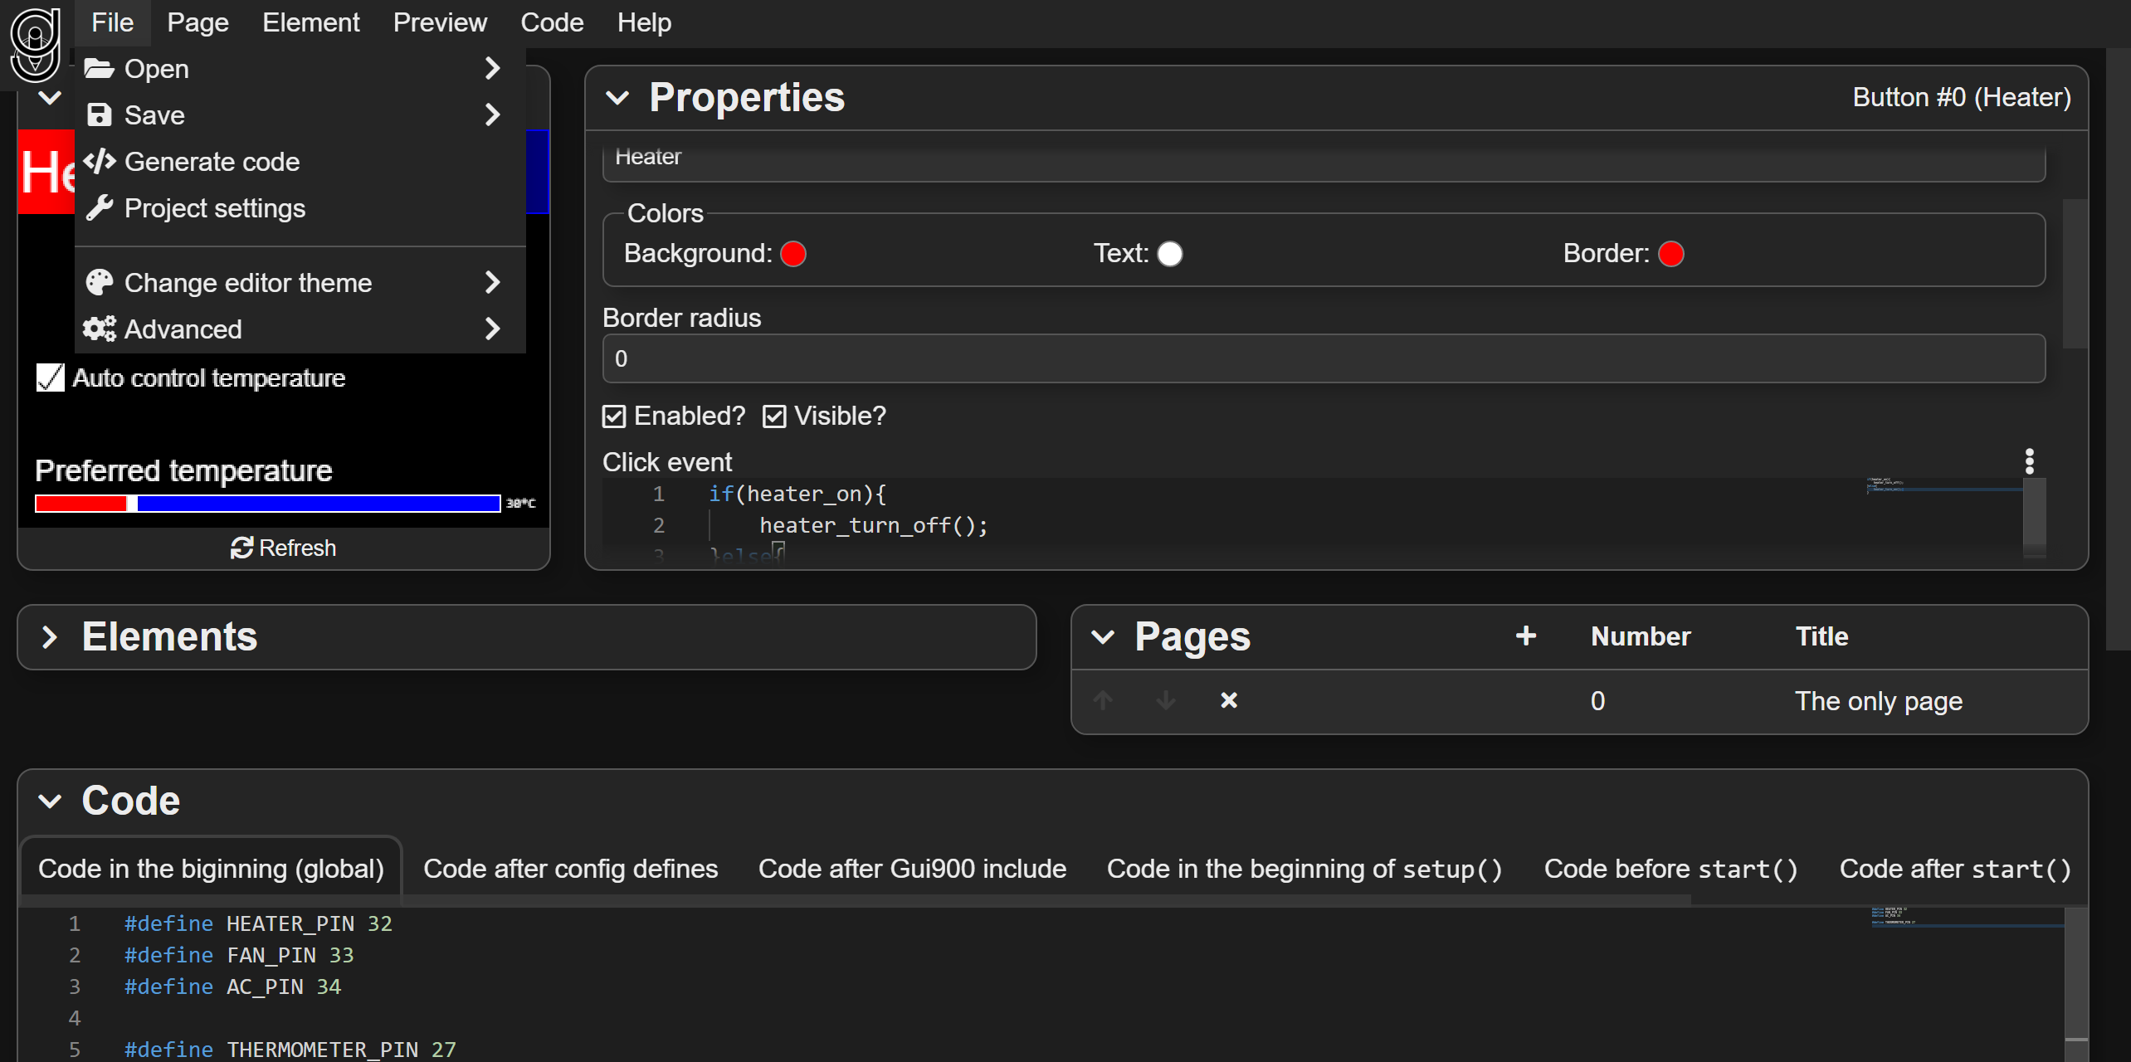Collapse the Properties panel section
2131x1062 pixels.
(x=618, y=96)
